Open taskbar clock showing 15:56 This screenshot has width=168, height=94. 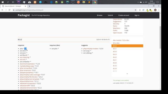point(151,2)
